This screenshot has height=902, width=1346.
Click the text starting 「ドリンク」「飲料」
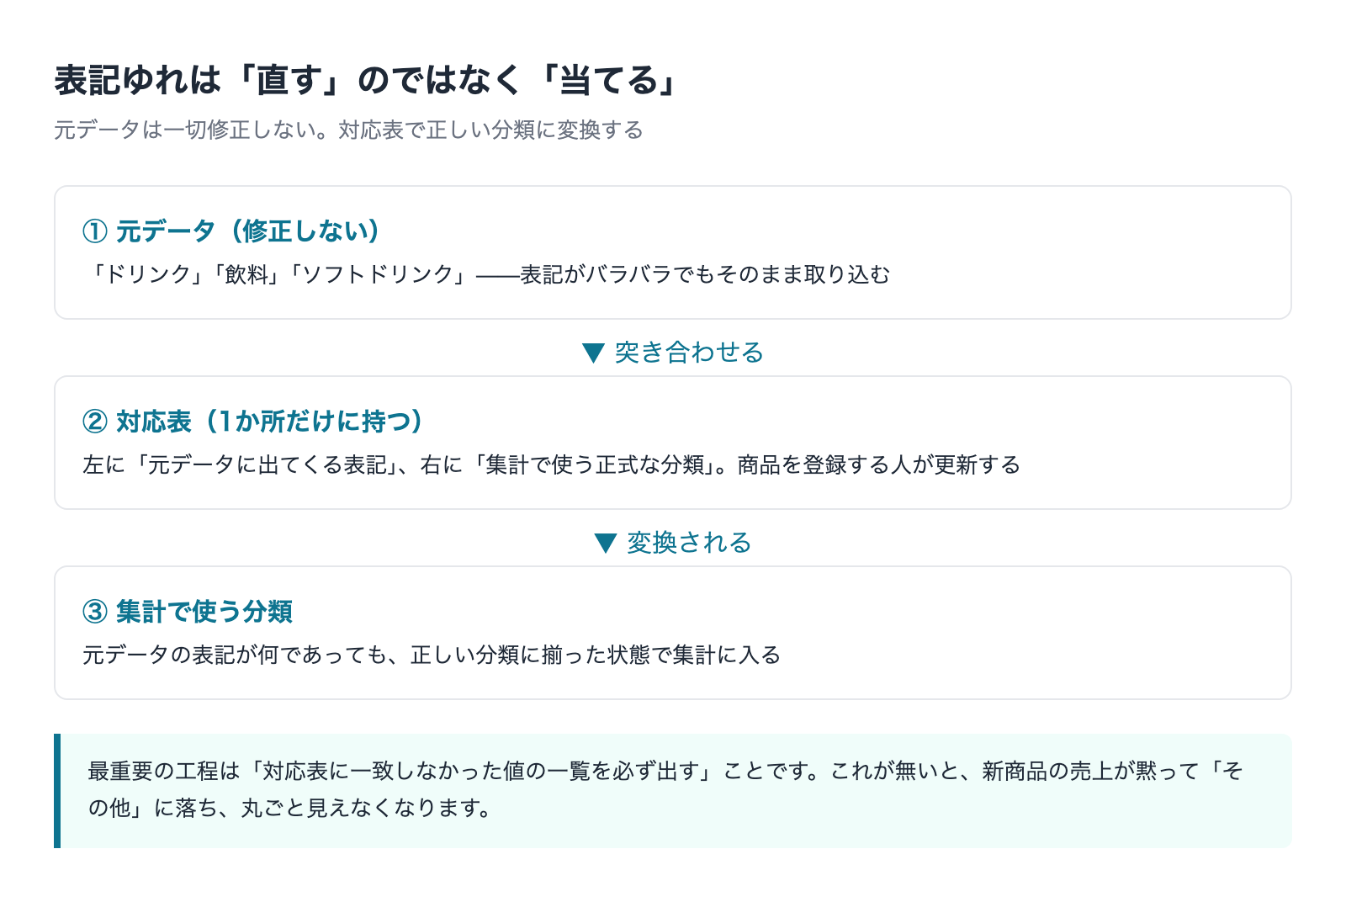486,274
